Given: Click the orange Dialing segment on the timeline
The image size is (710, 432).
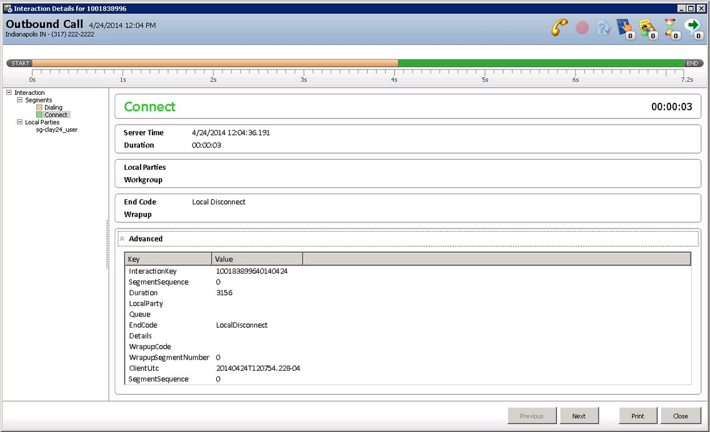Looking at the screenshot, I should tap(214, 63).
